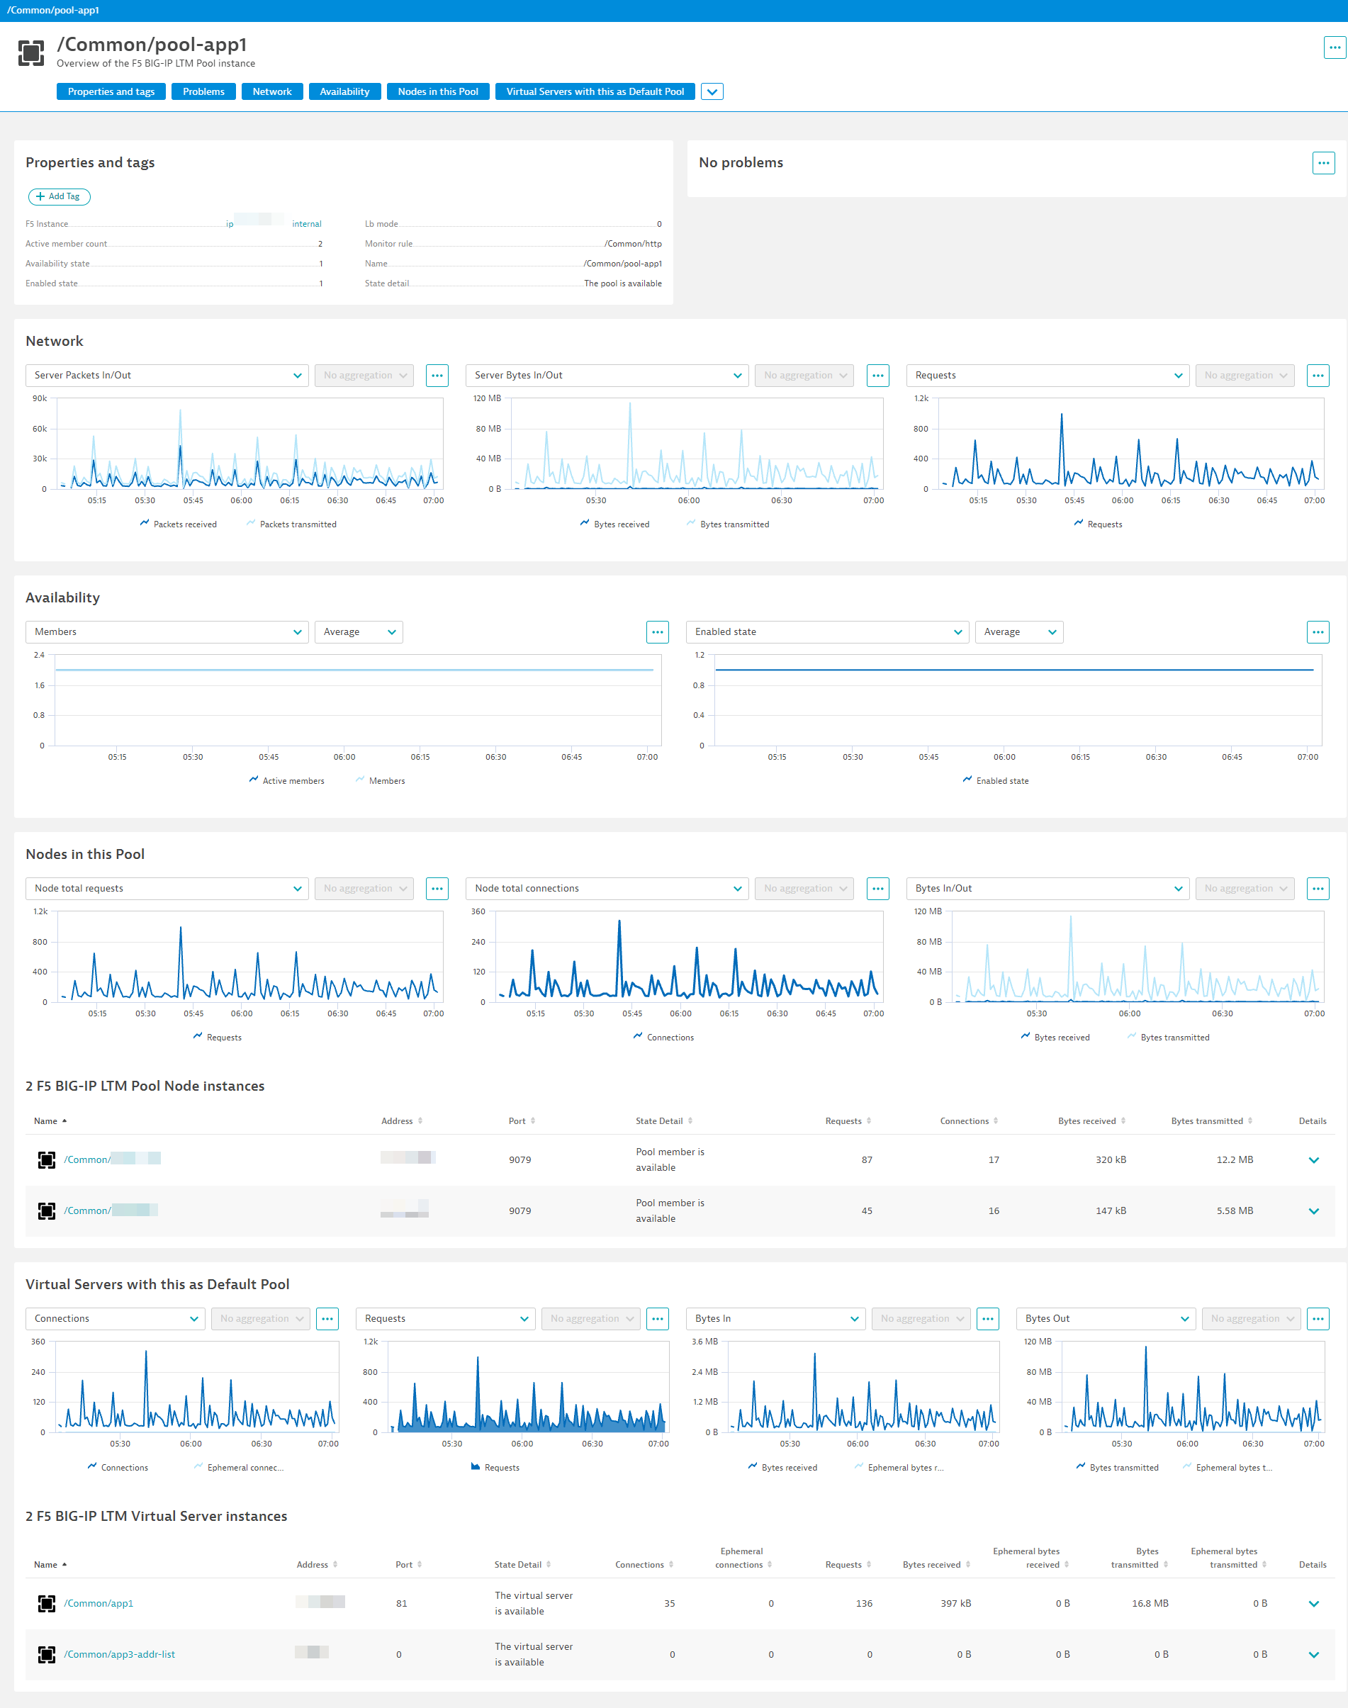Toggle Node Connections legend series
The width and height of the screenshot is (1348, 1708).
664,1038
